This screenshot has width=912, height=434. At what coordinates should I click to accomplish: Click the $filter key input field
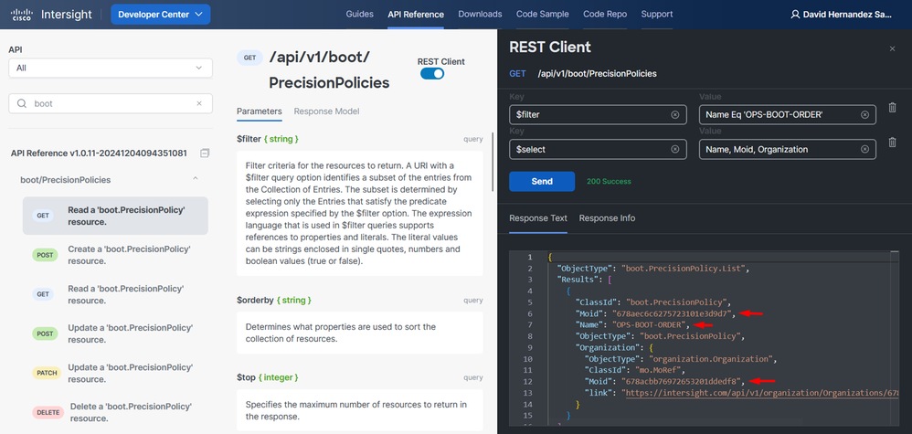(598, 114)
